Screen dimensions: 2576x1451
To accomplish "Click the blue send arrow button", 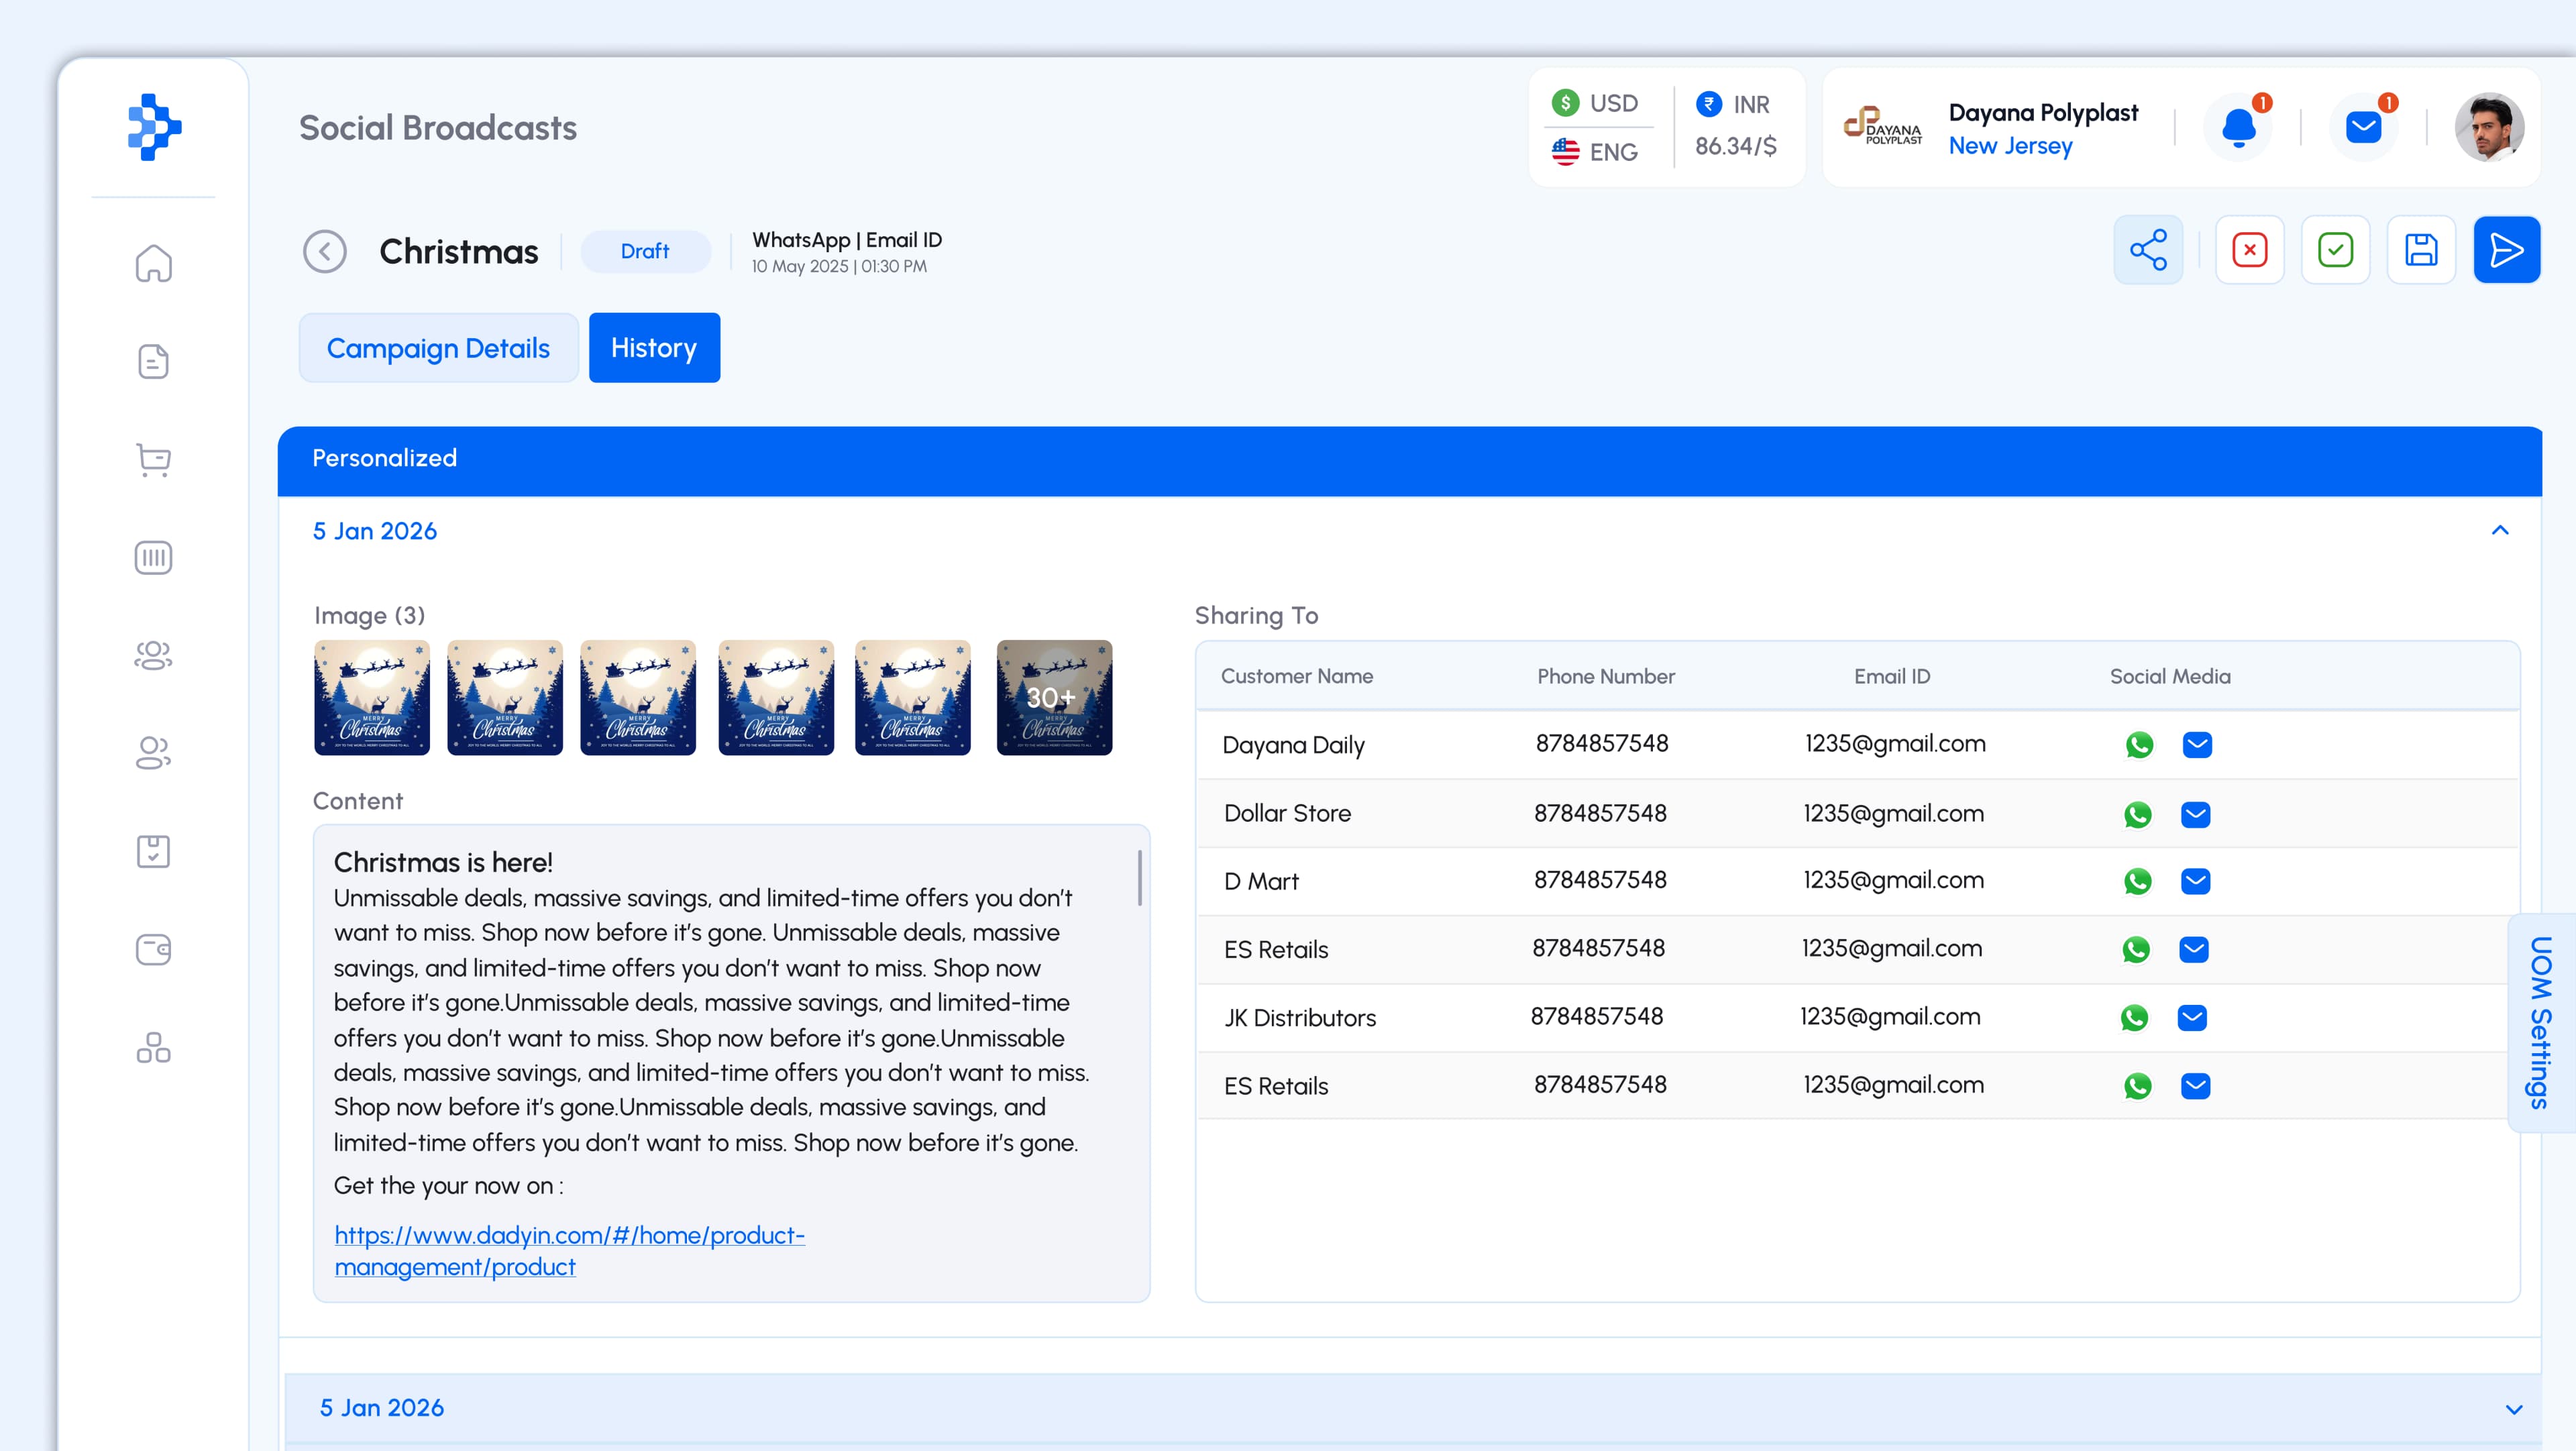I will (2507, 250).
